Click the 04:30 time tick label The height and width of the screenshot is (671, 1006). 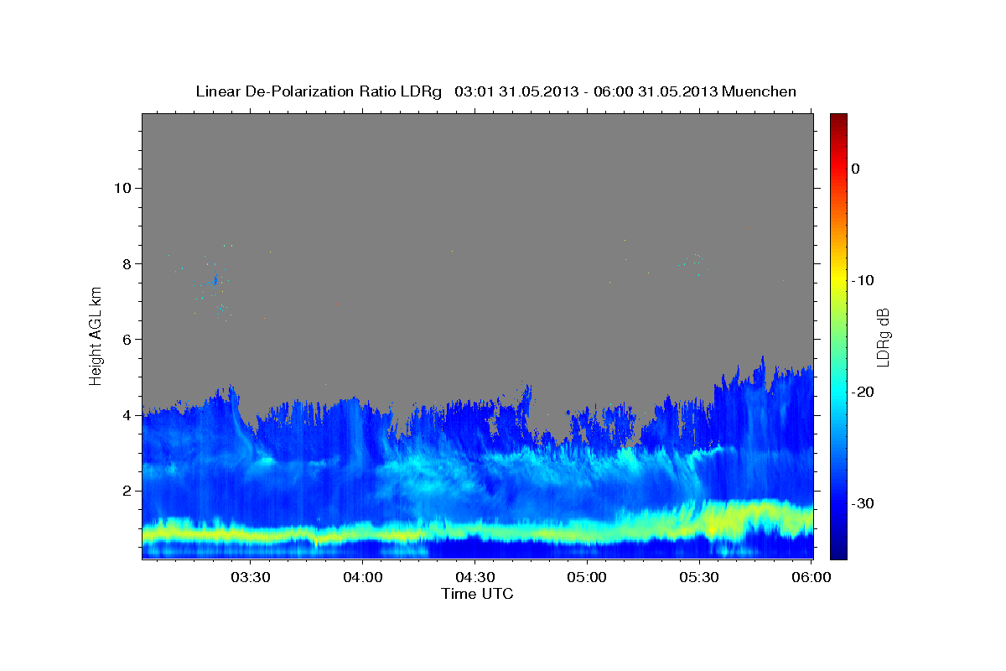(475, 577)
